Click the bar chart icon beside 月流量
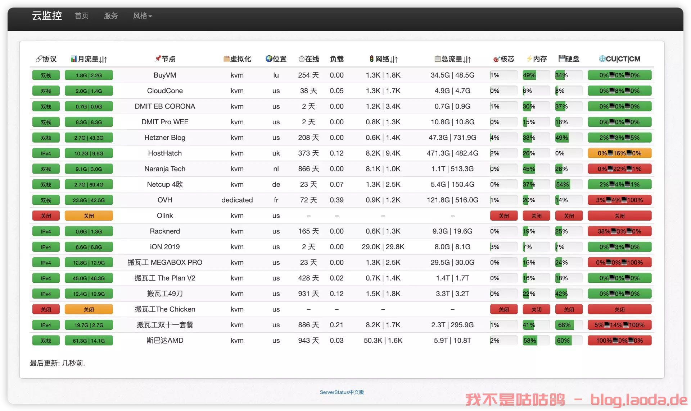The image size is (691, 411). pyautogui.click(x=74, y=59)
